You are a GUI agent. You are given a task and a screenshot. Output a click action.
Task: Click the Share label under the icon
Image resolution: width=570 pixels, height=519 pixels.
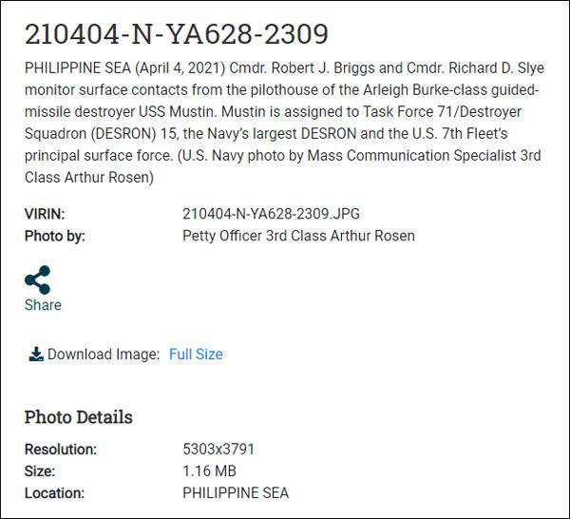43,305
